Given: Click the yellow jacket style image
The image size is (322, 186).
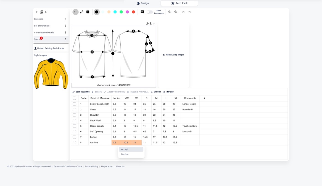Looking at the screenshot, I should pyautogui.click(x=51, y=73).
